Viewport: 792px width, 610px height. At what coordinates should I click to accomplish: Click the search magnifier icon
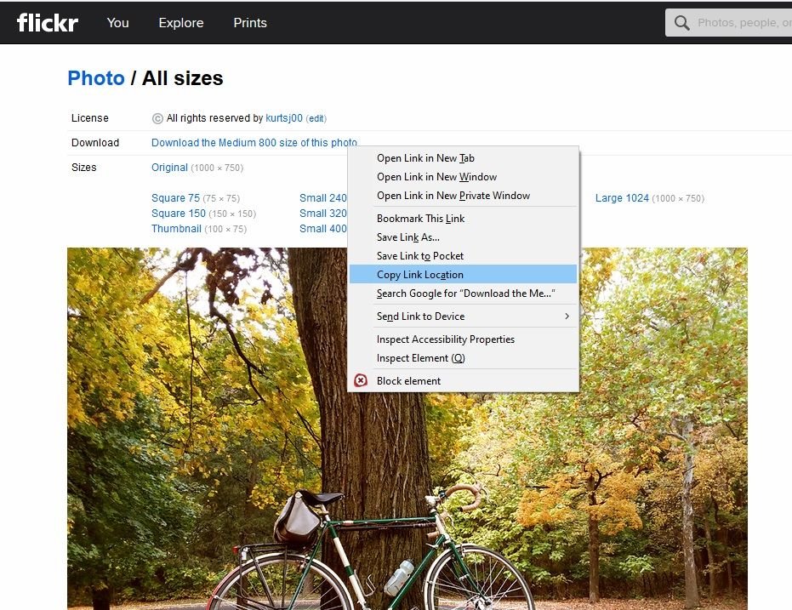(x=681, y=23)
